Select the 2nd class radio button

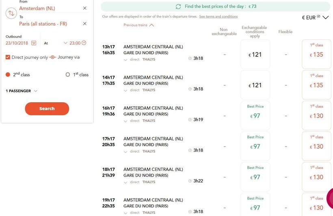[8, 75]
